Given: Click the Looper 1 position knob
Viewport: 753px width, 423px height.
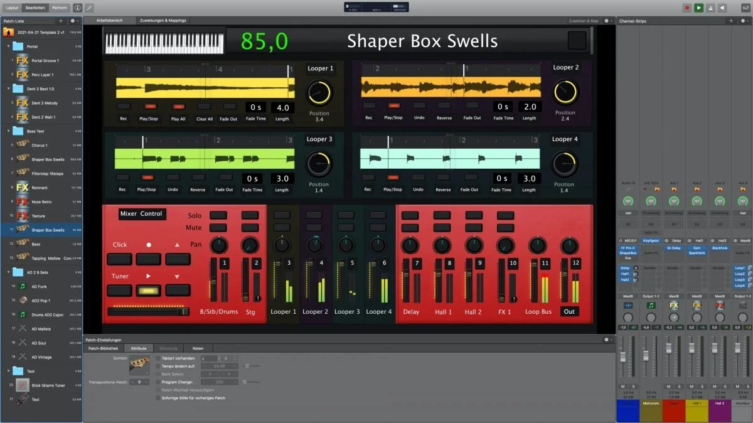Looking at the screenshot, I should click(x=319, y=93).
